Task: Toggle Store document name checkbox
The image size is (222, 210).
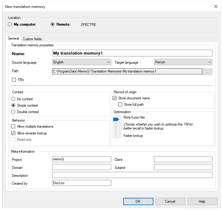Action: (x=115, y=98)
